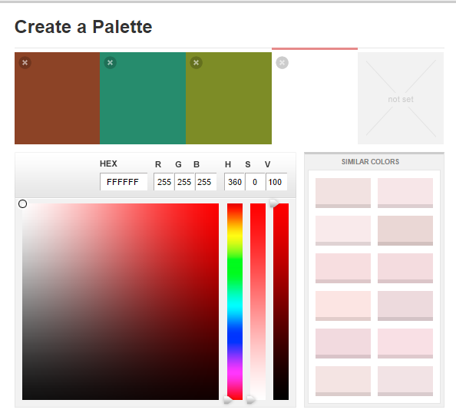Click the value slider handle at top

[274, 203]
